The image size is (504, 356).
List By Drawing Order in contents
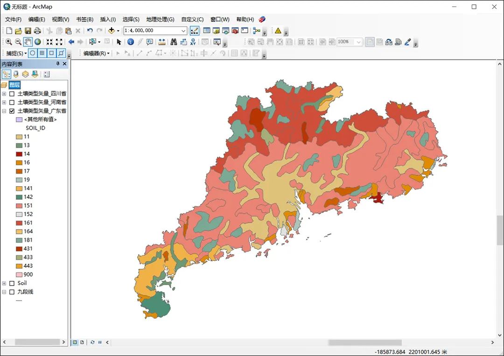tap(7, 75)
